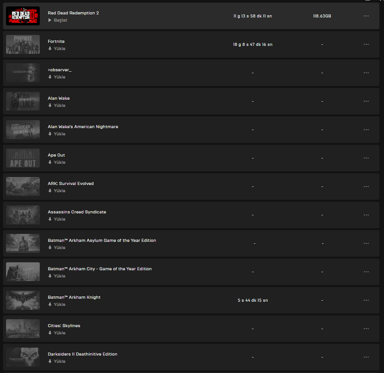Open three-dot menu for Assassins Creed Syndicate
This screenshot has width=384, height=373.
coord(366,215)
